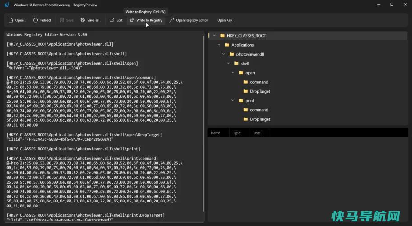Image resolution: width=412 pixels, height=226 pixels.
Task: Click the Open Key button
Action: [x=225, y=20]
